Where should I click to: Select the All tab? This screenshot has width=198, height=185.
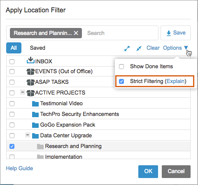14,48
